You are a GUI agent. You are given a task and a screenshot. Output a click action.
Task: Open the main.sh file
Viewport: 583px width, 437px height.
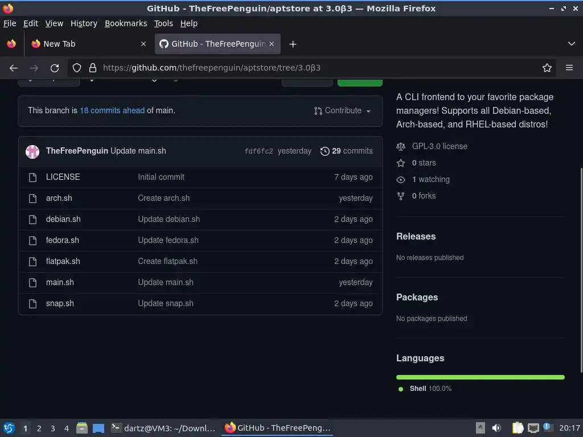[60, 282]
